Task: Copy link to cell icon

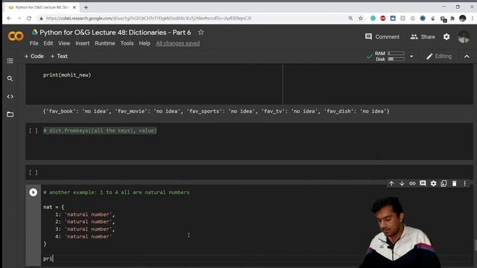Action: coord(412,184)
